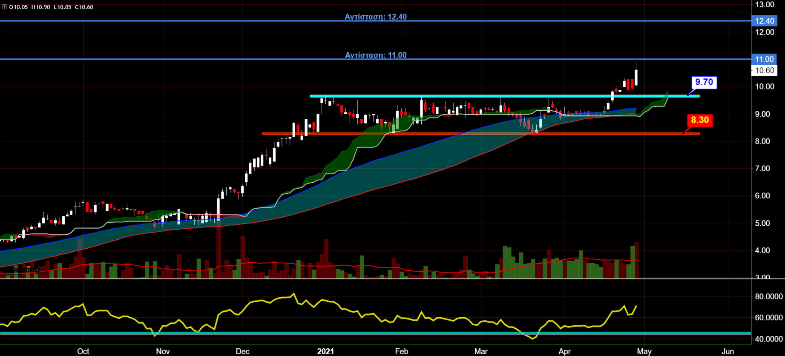Screen dimensions: 785x356
Task: Click the blue 12.40 price axis label
Action: pyautogui.click(x=765, y=21)
